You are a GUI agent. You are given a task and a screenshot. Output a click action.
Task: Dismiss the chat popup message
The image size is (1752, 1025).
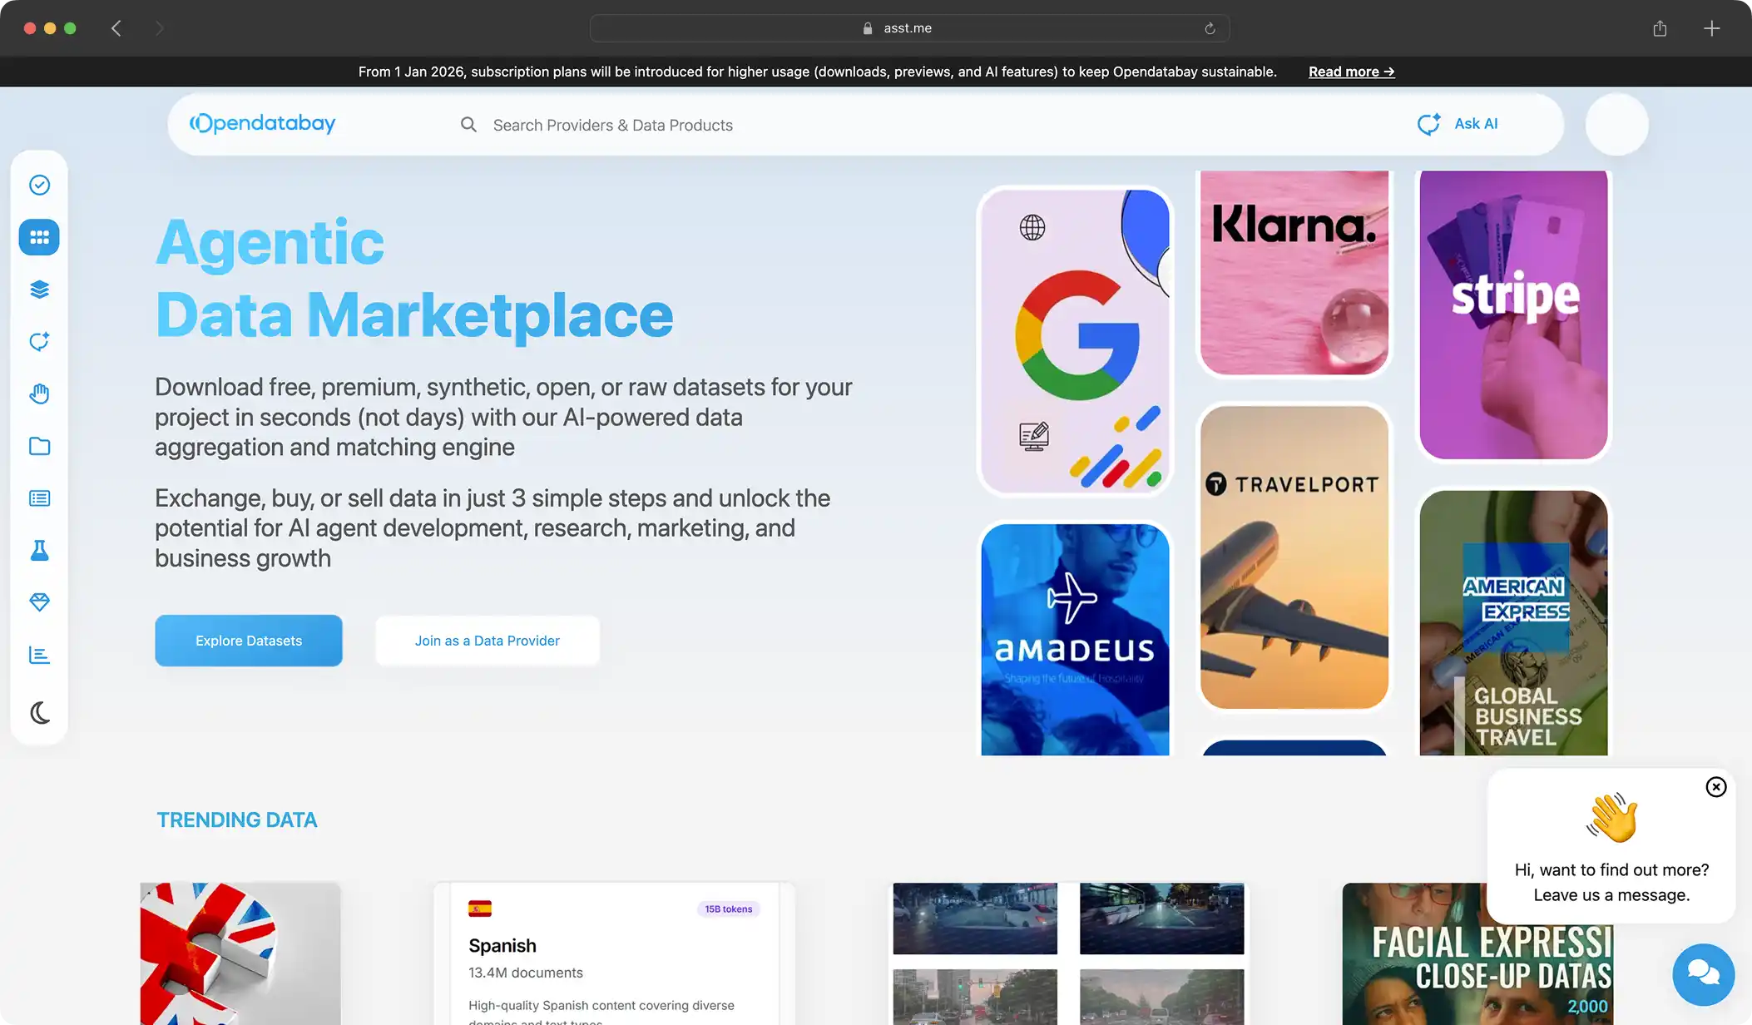click(x=1715, y=786)
